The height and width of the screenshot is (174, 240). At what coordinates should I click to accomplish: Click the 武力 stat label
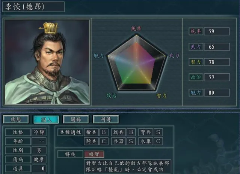pyautogui.click(x=196, y=47)
